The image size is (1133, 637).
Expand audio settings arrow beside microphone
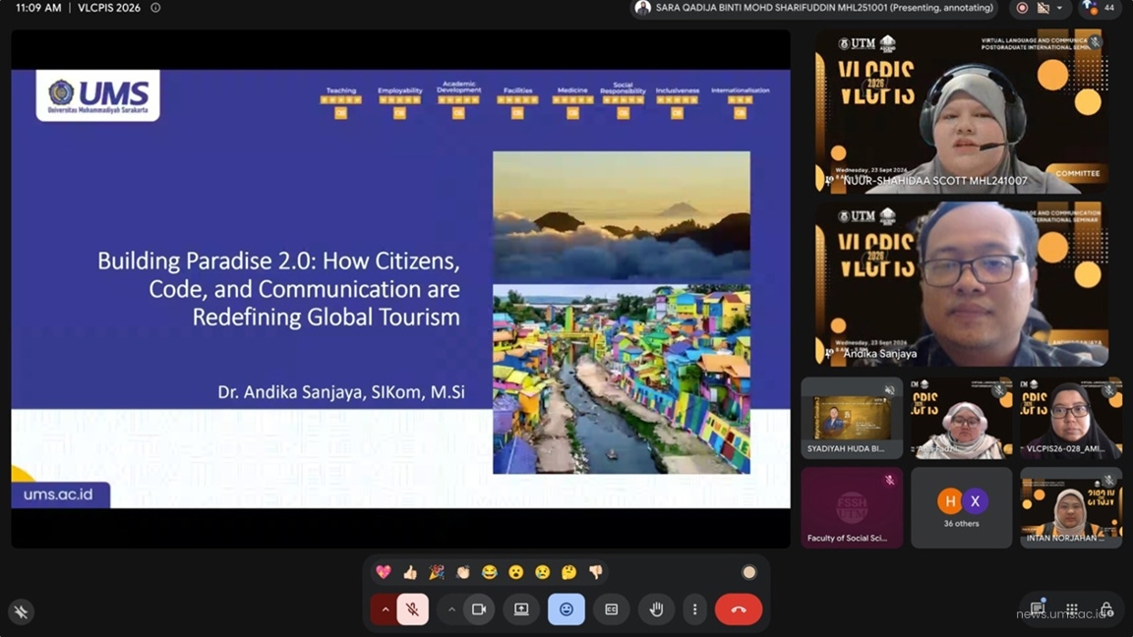385,609
